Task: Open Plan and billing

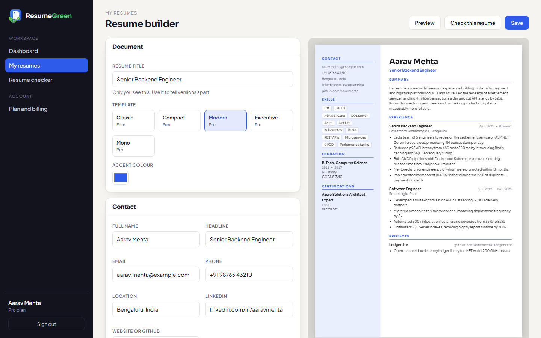Action: [47, 109]
